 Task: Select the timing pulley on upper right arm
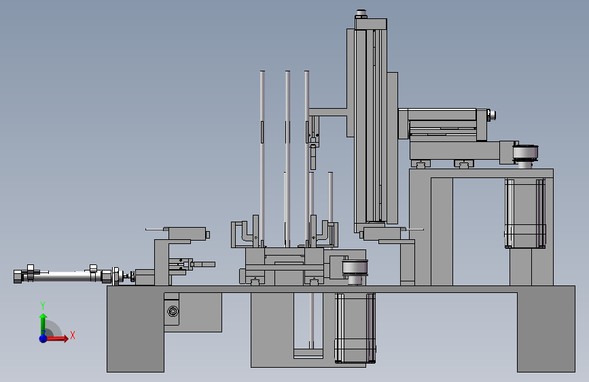tap(526, 154)
